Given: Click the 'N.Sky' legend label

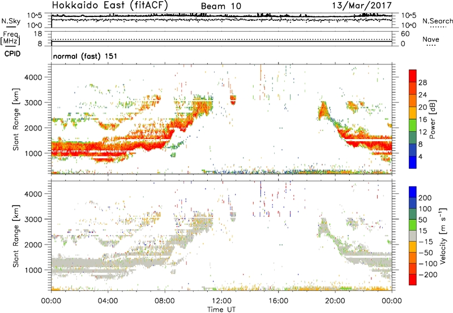Looking at the screenshot, I should tap(11, 21).
